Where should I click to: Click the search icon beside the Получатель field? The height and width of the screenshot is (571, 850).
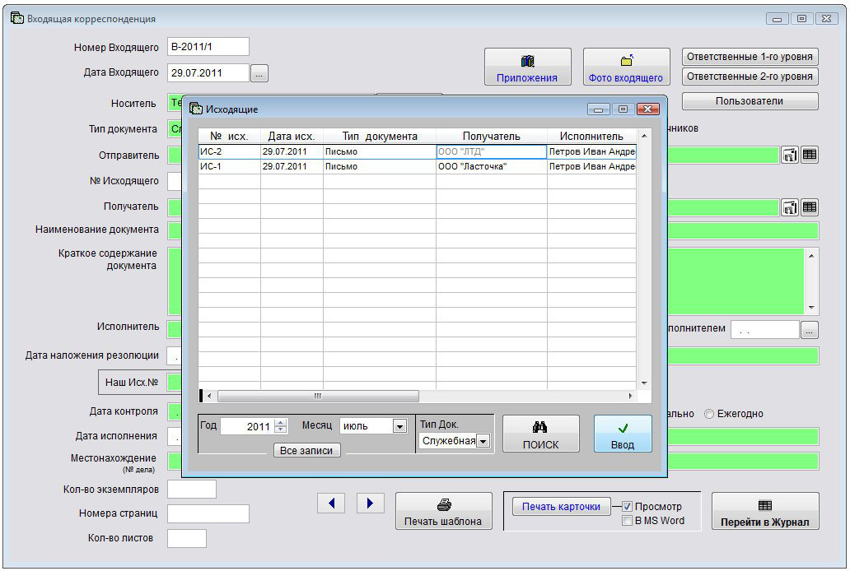pyautogui.click(x=790, y=207)
